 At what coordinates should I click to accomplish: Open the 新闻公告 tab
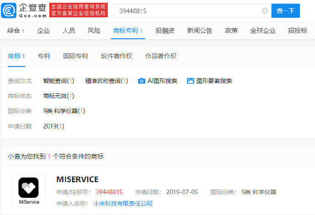199,31
